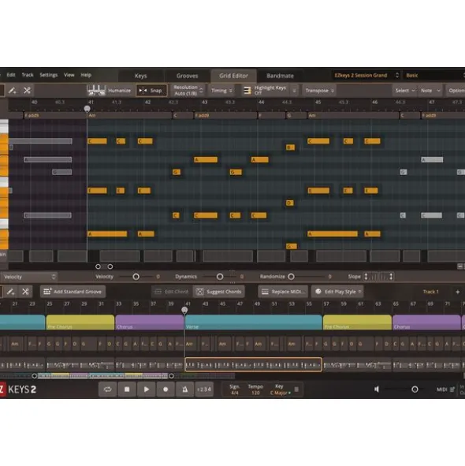
Task: Click the Sign. 4/4 time signature field
Action: (234, 390)
